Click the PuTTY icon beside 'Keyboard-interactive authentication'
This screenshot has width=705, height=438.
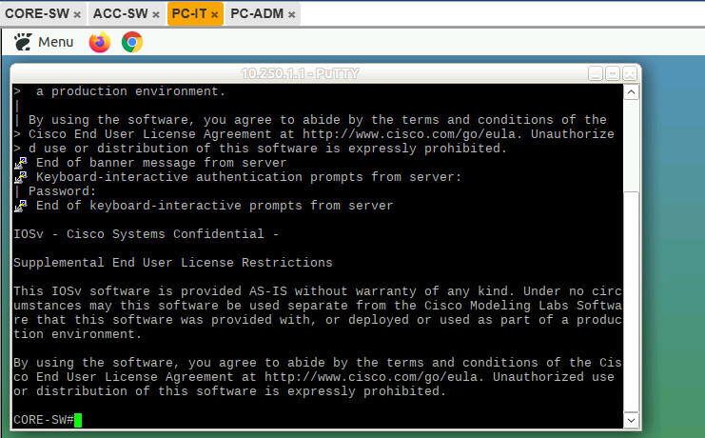click(21, 177)
